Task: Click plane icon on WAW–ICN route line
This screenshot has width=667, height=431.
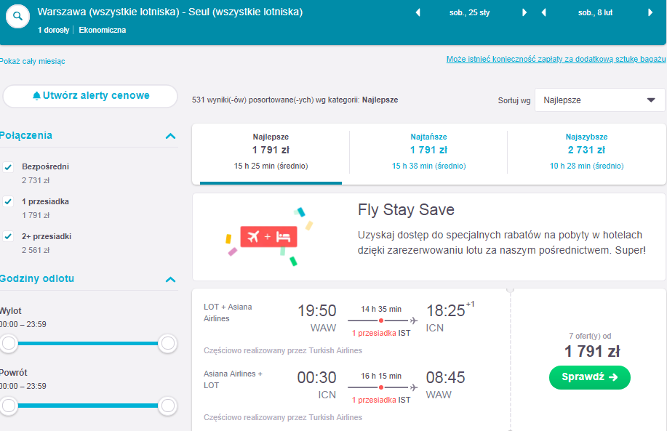Action: pos(413,321)
